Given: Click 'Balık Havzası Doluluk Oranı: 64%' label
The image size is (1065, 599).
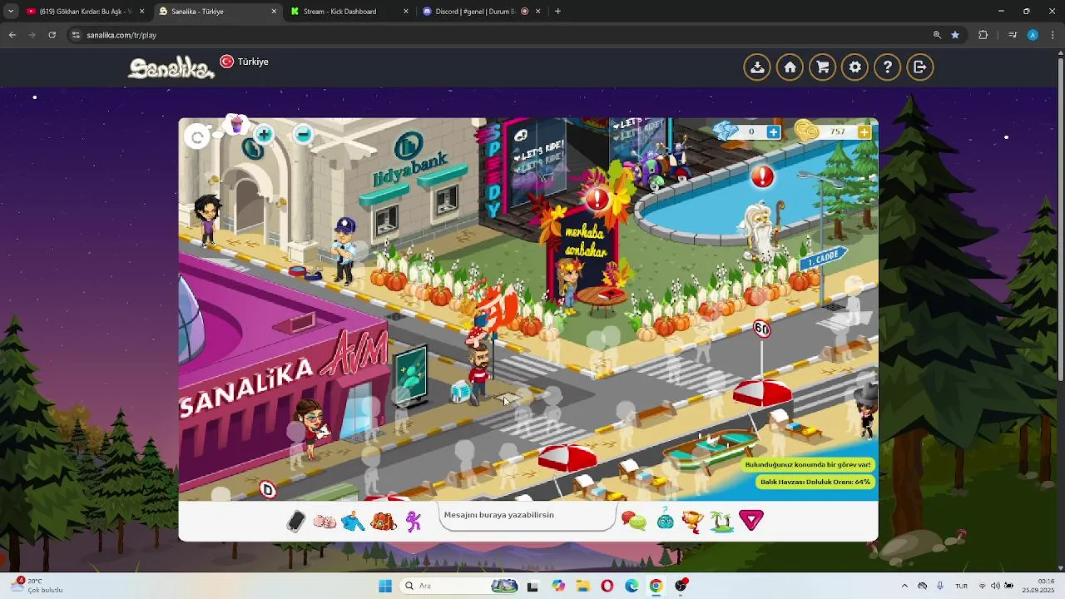Looking at the screenshot, I should 815,482.
